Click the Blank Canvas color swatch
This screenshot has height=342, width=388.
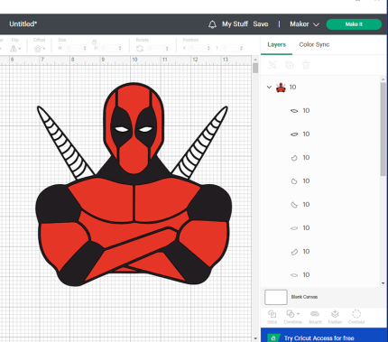(x=276, y=297)
